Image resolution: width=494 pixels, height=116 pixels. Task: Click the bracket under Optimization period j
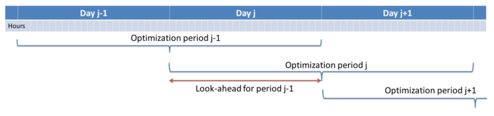point(321,72)
